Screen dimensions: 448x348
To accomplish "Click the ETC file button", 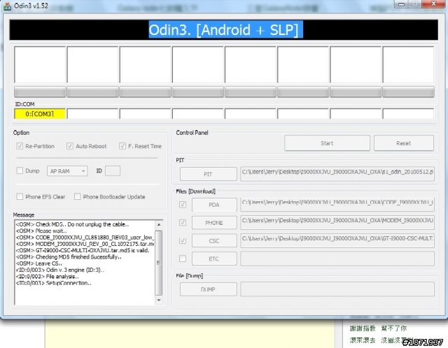I will 214,259.
